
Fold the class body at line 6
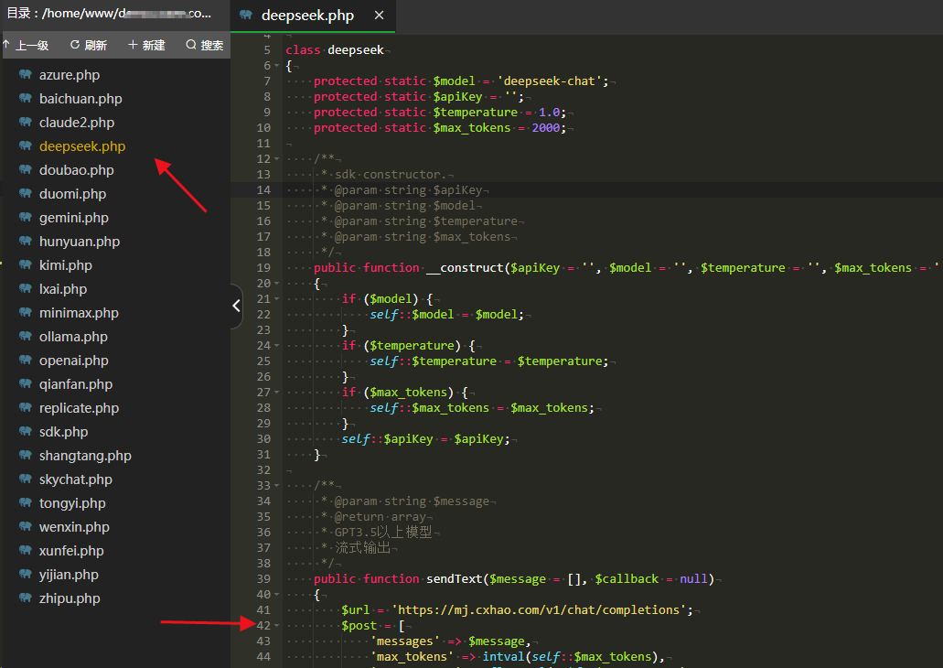tap(276, 66)
